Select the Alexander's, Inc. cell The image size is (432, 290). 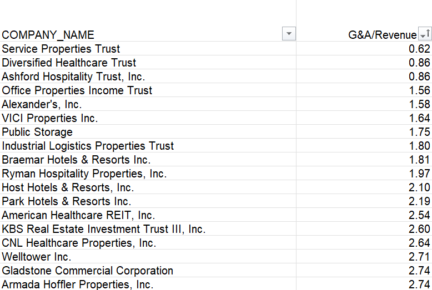pos(42,104)
